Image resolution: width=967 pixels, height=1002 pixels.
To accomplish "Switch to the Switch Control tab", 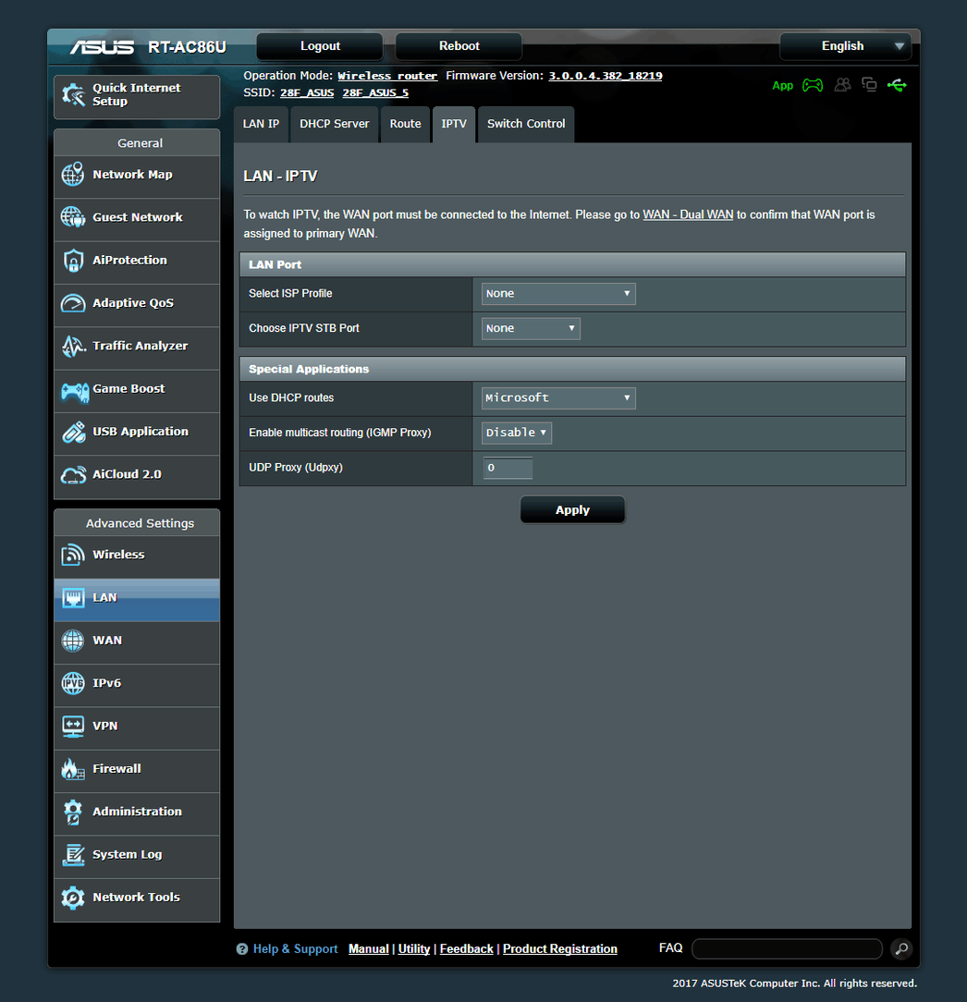I will tap(526, 124).
